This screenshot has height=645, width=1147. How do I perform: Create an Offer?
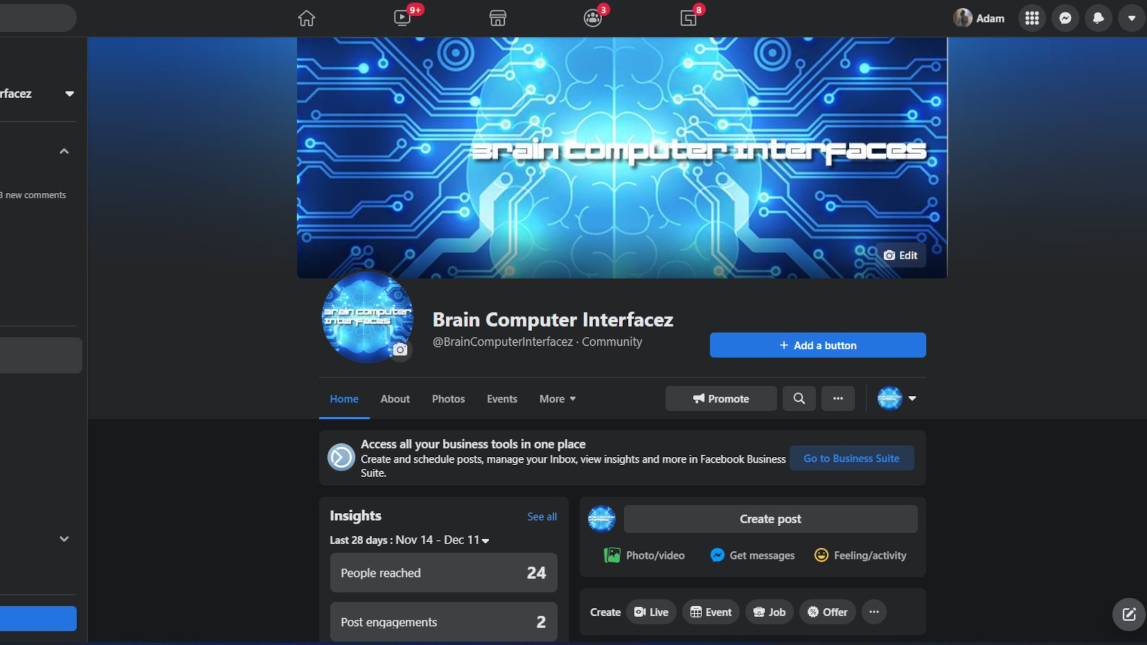click(827, 612)
